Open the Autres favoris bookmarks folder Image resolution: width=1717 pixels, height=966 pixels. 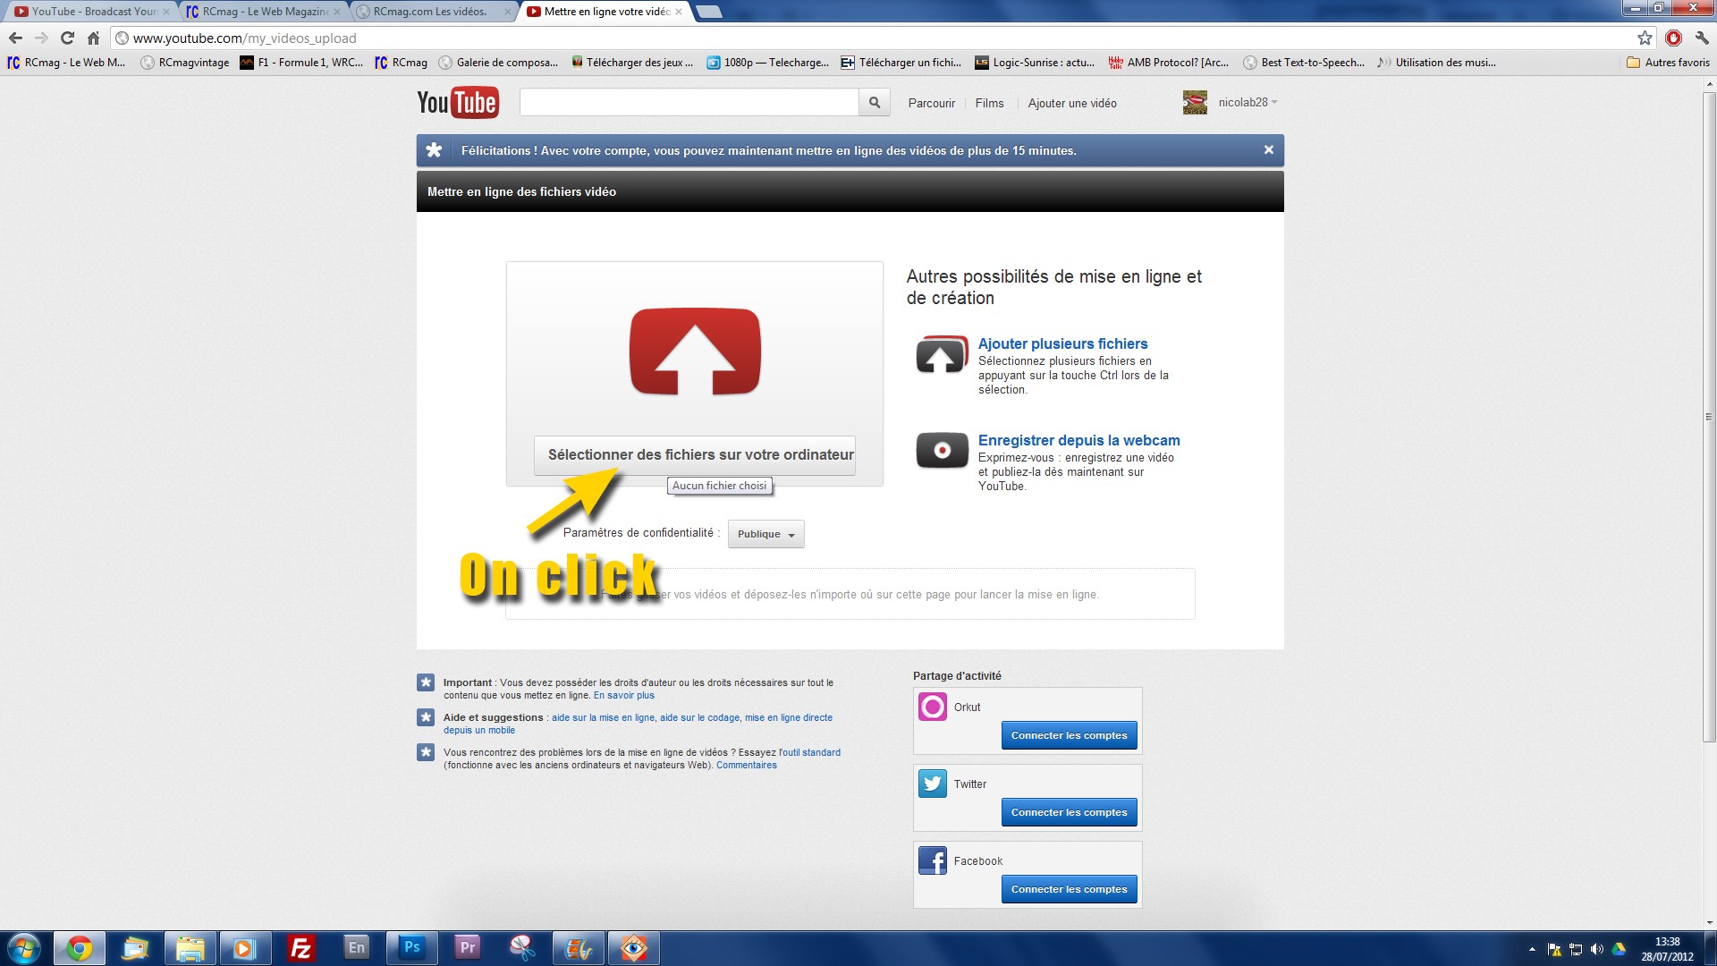(1668, 63)
